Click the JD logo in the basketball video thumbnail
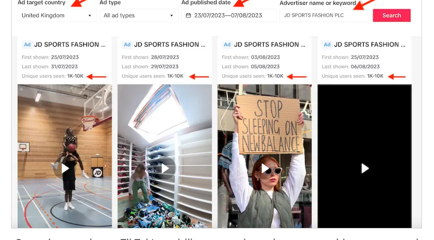This screenshot has width=434, height=240. tap(97, 173)
